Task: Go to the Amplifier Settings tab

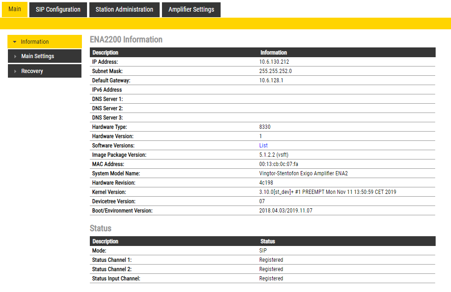Action: tap(191, 10)
